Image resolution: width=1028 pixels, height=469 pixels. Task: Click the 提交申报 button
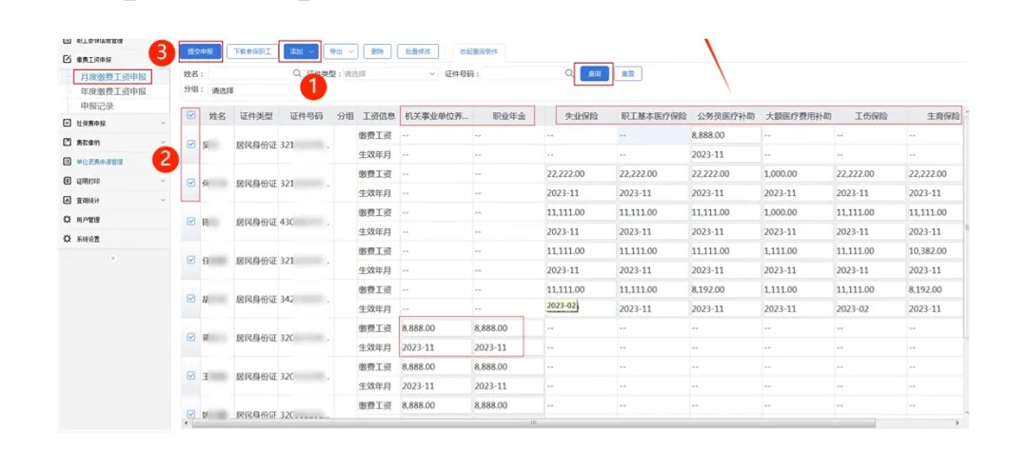(x=200, y=51)
